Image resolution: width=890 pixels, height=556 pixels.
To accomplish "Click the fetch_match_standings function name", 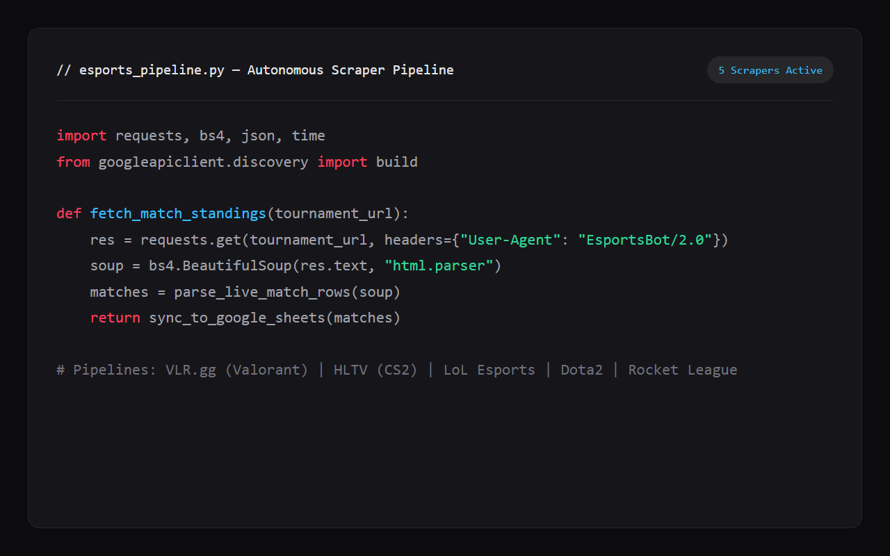I will pyautogui.click(x=178, y=213).
